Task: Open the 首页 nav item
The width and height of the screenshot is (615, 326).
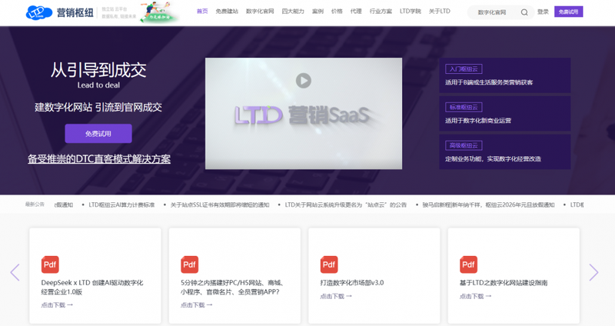Action: (x=202, y=12)
